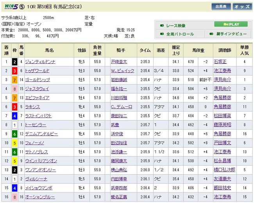
Task: Click the green bullet icon beside 騎手インタビュー
Action: (x=211, y=34)
